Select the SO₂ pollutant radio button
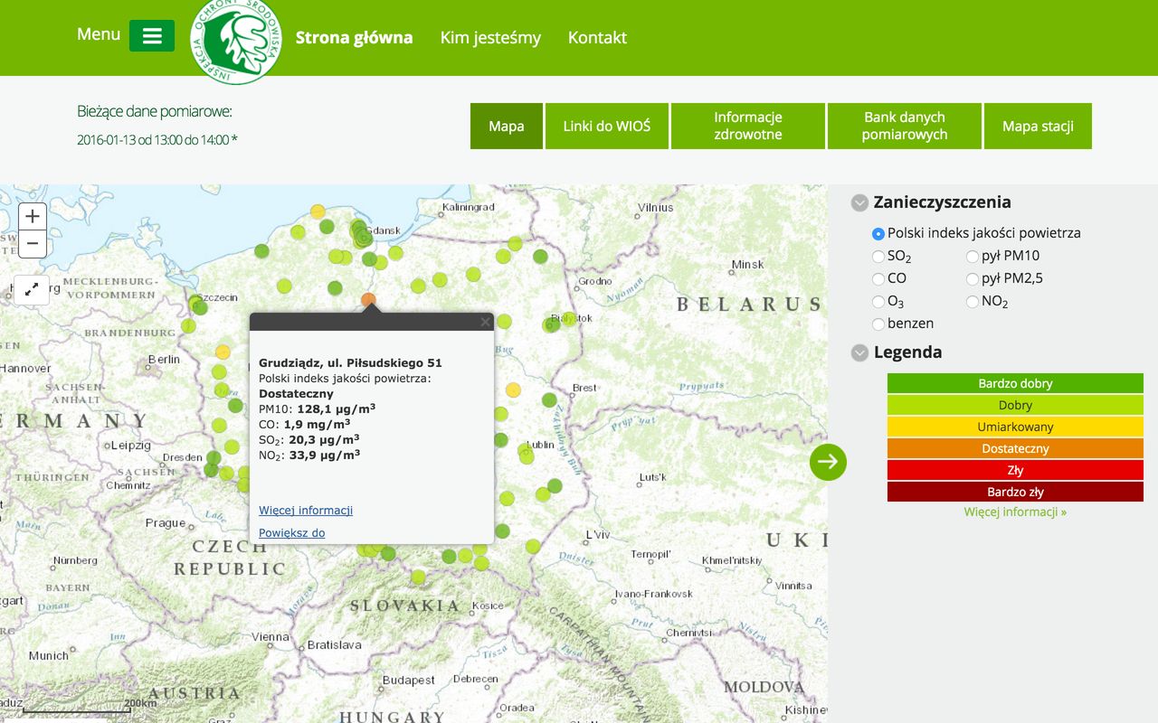The height and width of the screenshot is (723, 1158). coord(878,257)
